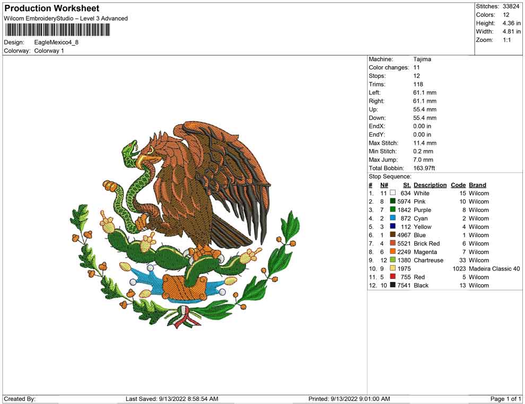Click the swatch next to Brick Red
This screenshot has width=525, height=404.
pos(393,243)
